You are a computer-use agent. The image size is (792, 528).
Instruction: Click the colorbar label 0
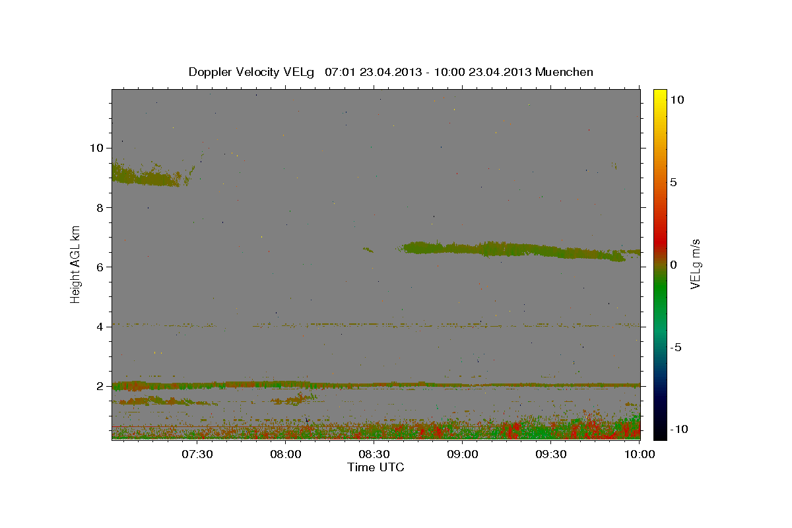coord(673,265)
